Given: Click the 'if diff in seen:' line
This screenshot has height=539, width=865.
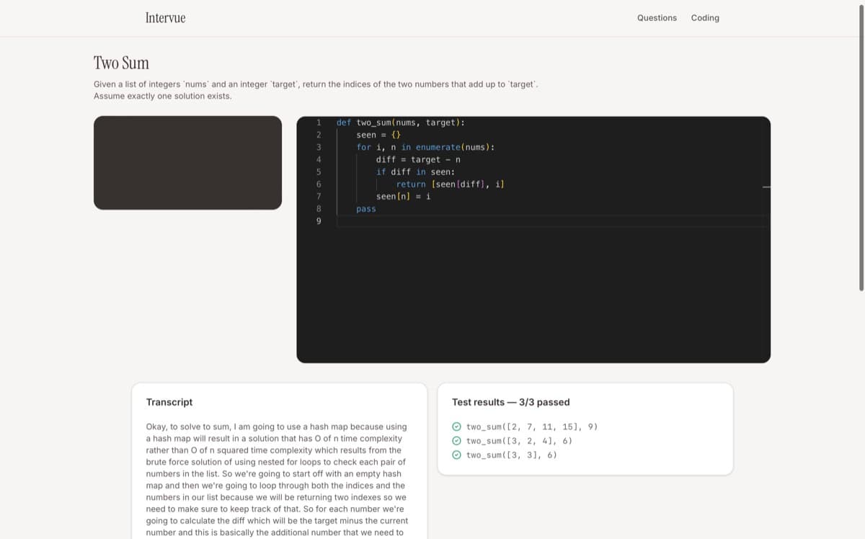Looking at the screenshot, I should pos(415,171).
